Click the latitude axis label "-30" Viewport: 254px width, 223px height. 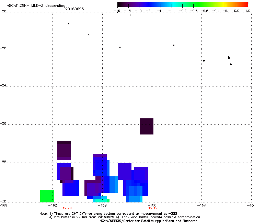3,201
